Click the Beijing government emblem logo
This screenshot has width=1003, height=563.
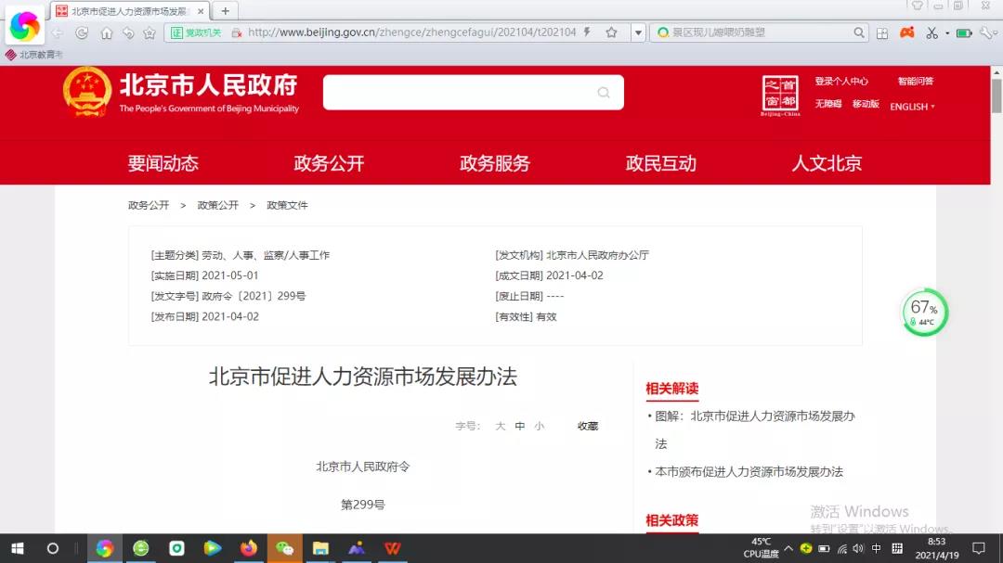click(x=87, y=93)
